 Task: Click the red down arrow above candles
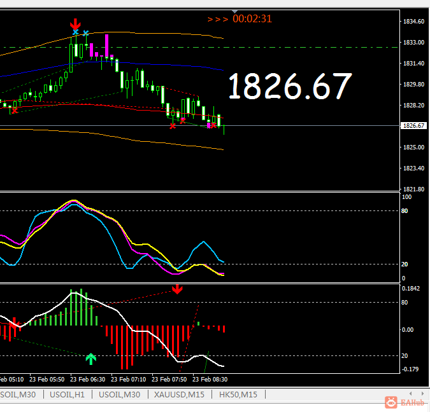[x=75, y=24]
